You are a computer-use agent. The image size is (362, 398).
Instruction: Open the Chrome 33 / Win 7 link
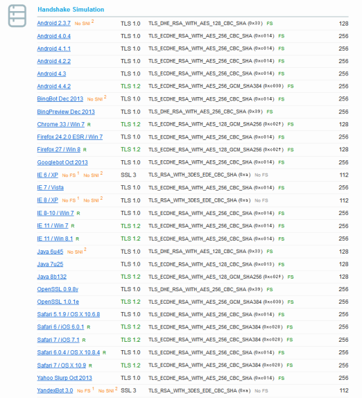[x=60, y=124]
